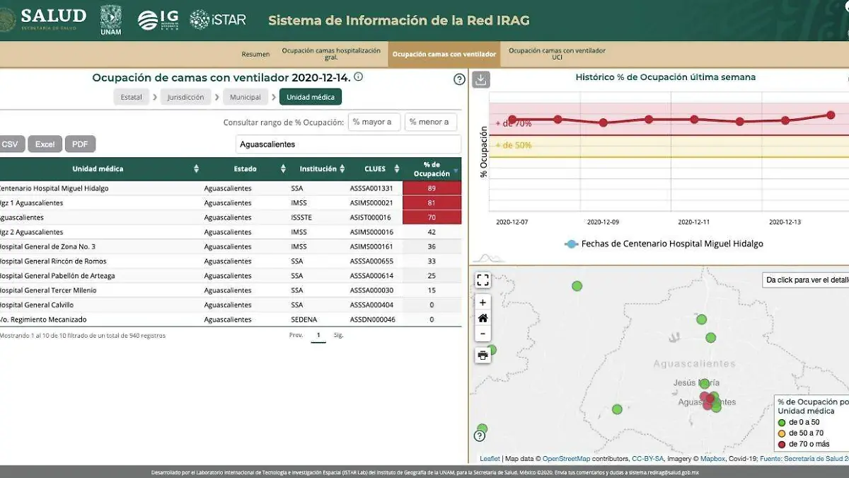The width and height of the screenshot is (849, 478).
Task: Click the red 89 occupancy cell
Action: tap(432, 188)
